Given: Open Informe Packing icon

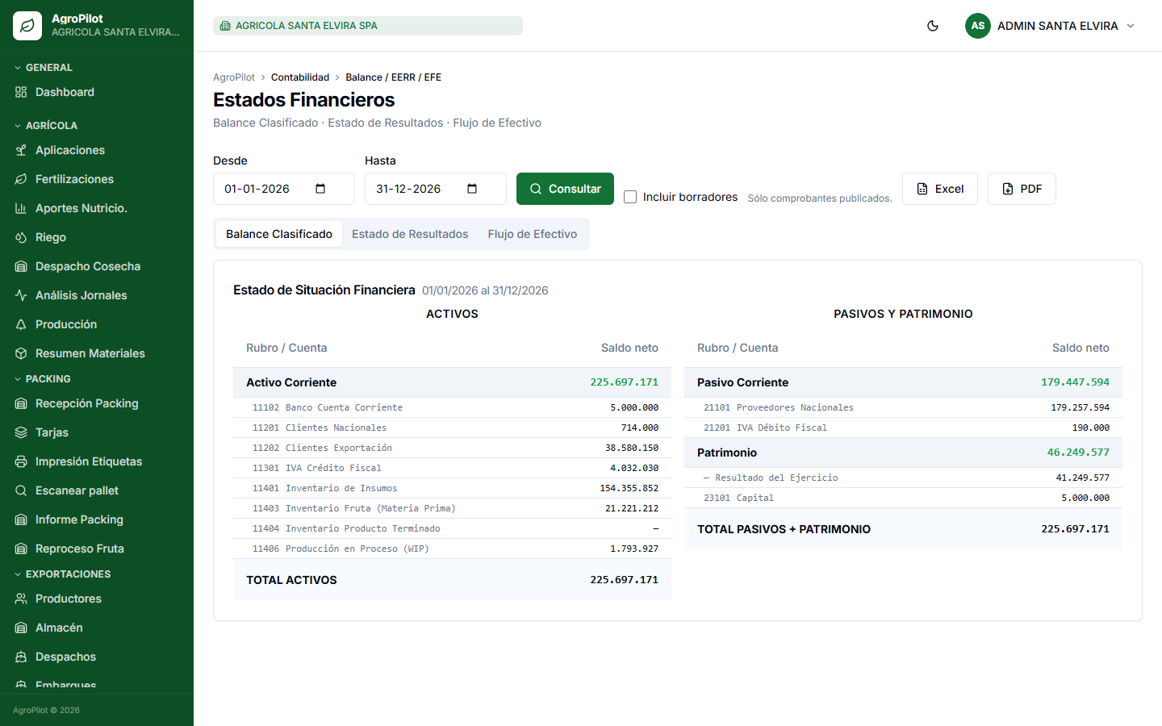Looking at the screenshot, I should 21,519.
